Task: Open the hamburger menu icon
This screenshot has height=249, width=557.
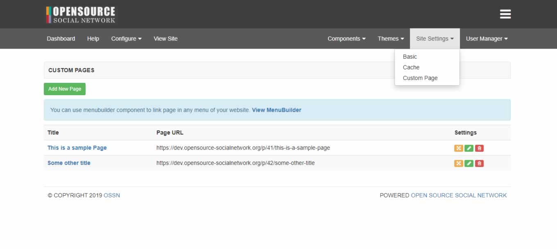Action: point(505,14)
